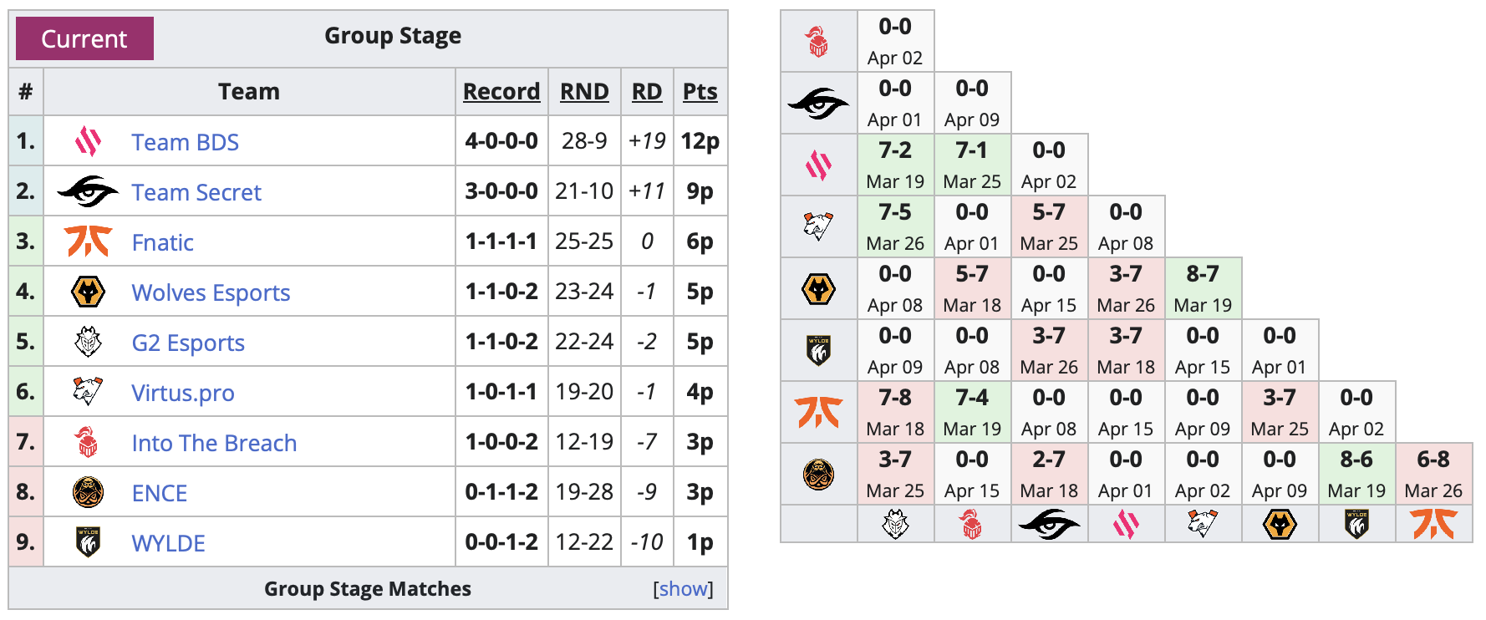Sort standings by the Record column

[x=501, y=91]
